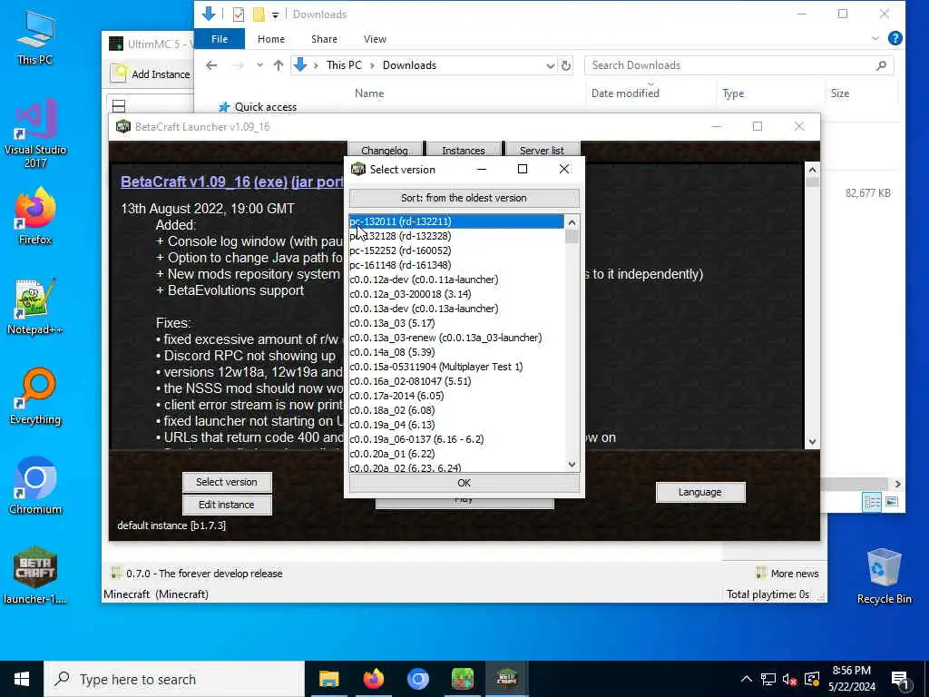929x697 pixels.
Task: Click the Windows Start button
Action: 22,679
